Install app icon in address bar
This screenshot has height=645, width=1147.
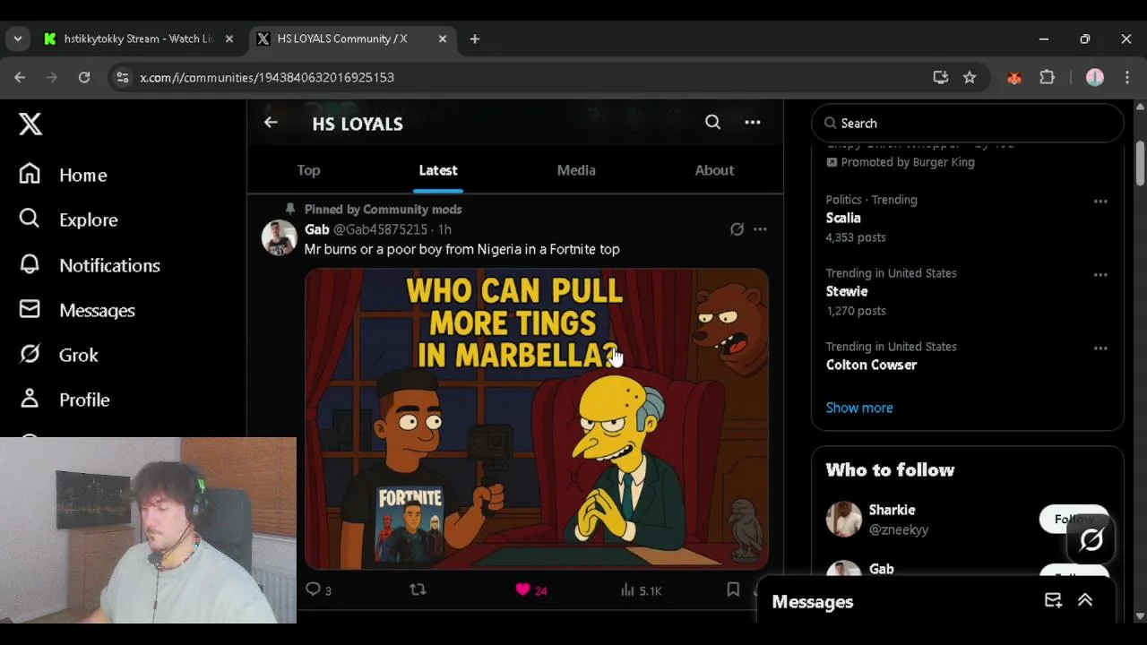point(941,77)
